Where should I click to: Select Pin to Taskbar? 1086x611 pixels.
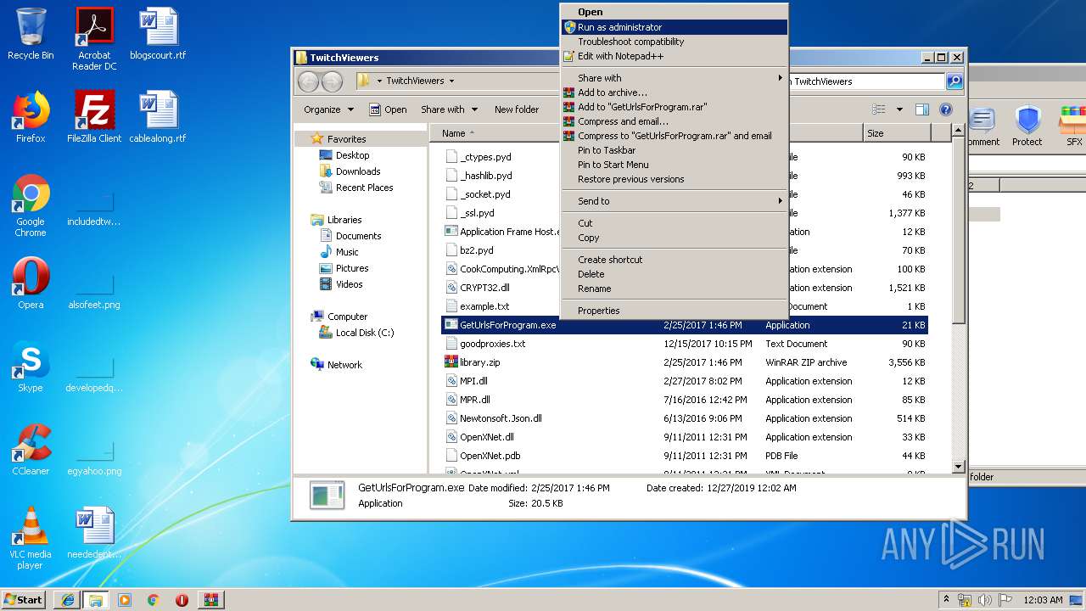pos(675,150)
